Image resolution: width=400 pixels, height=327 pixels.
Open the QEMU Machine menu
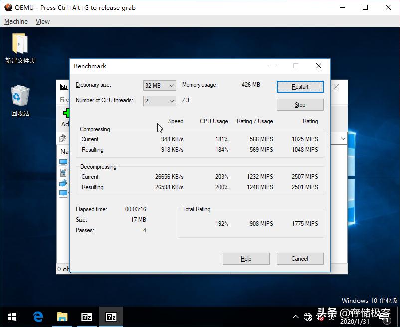click(16, 21)
